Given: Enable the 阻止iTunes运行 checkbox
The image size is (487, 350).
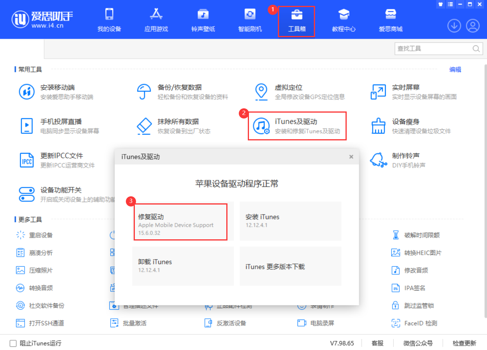Looking at the screenshot, I should (x=13, y=343).
